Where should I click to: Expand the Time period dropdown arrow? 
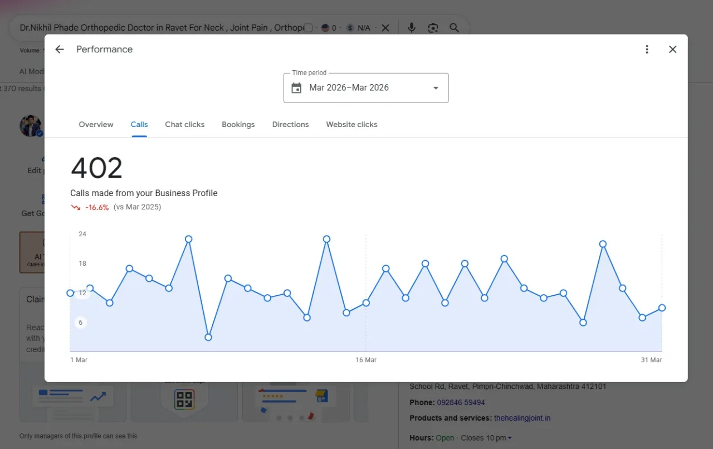coord(436,88)
